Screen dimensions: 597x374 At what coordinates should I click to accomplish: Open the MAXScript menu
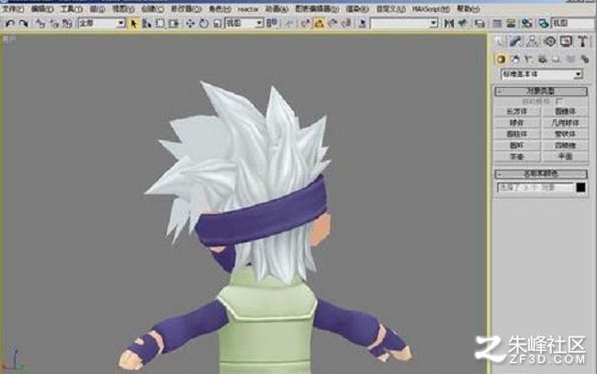pos(431,8)
